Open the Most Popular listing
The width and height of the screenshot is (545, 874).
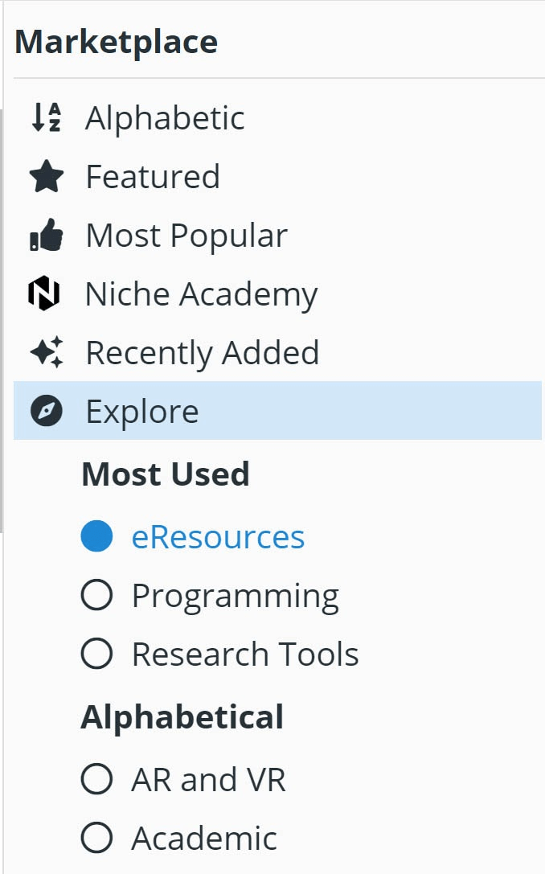click(277, 235)
